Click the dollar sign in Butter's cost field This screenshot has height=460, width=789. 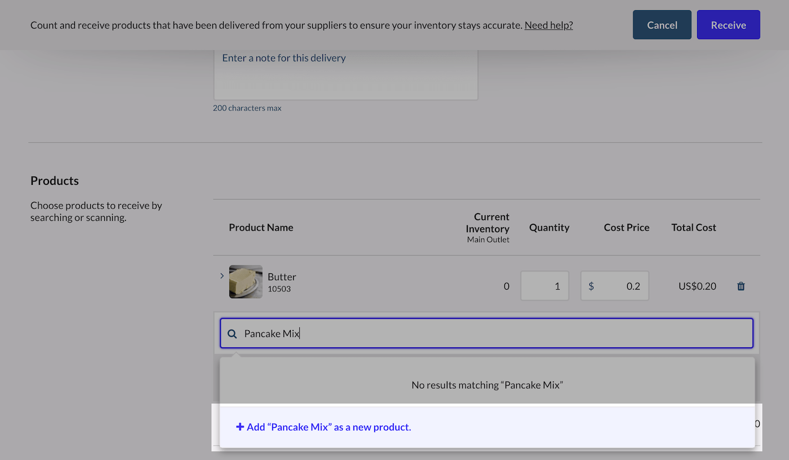click(591, 286)
